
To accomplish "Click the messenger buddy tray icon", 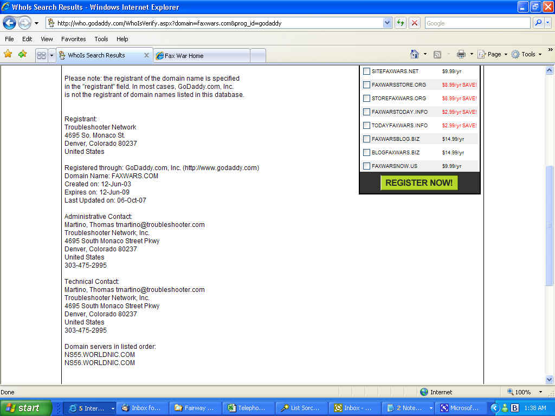I will [x=505, y=408].
